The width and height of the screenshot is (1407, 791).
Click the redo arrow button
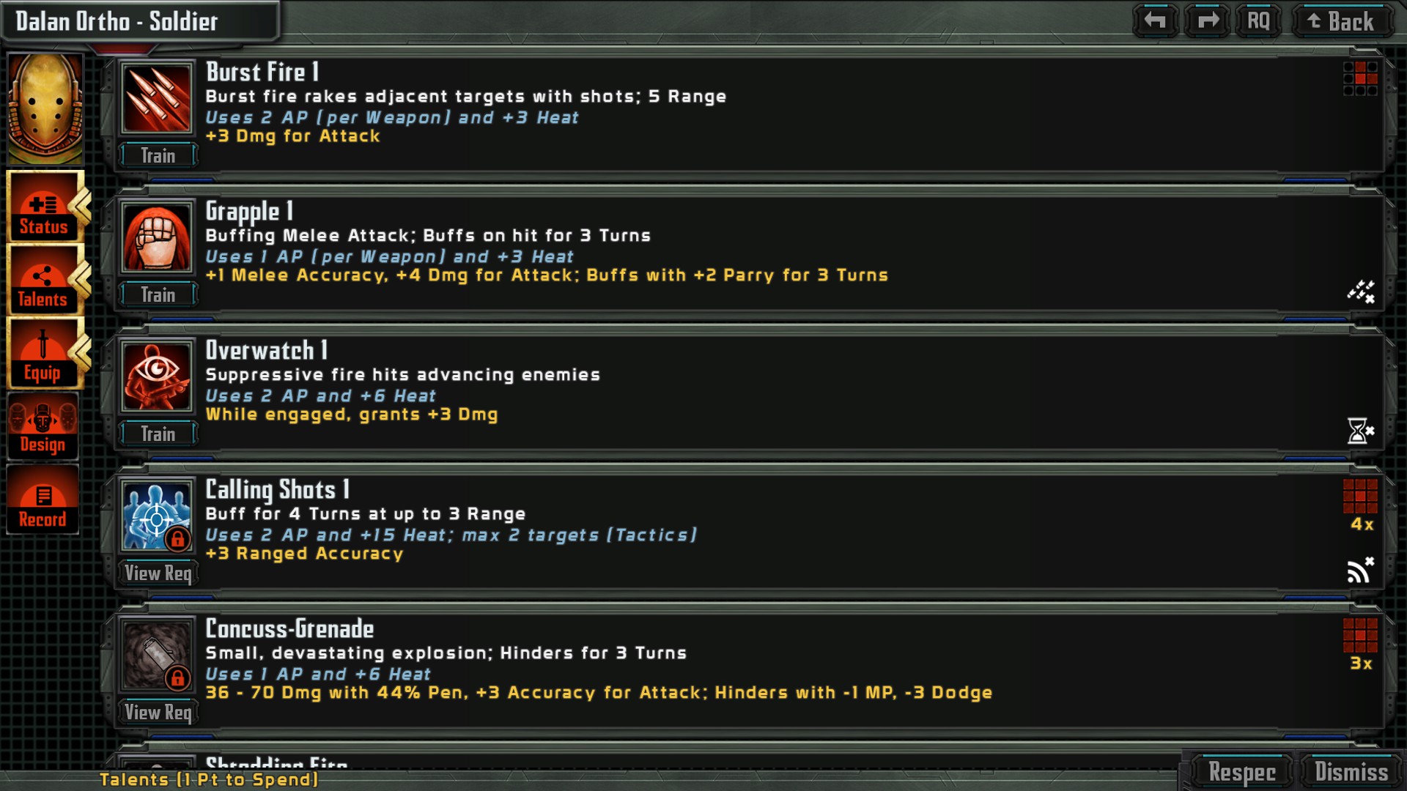pos(1207,21)
